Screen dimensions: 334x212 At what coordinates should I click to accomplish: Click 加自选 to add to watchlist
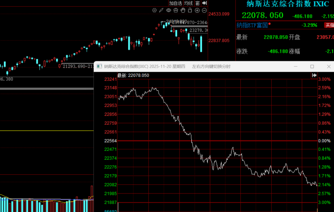(176, 3)
